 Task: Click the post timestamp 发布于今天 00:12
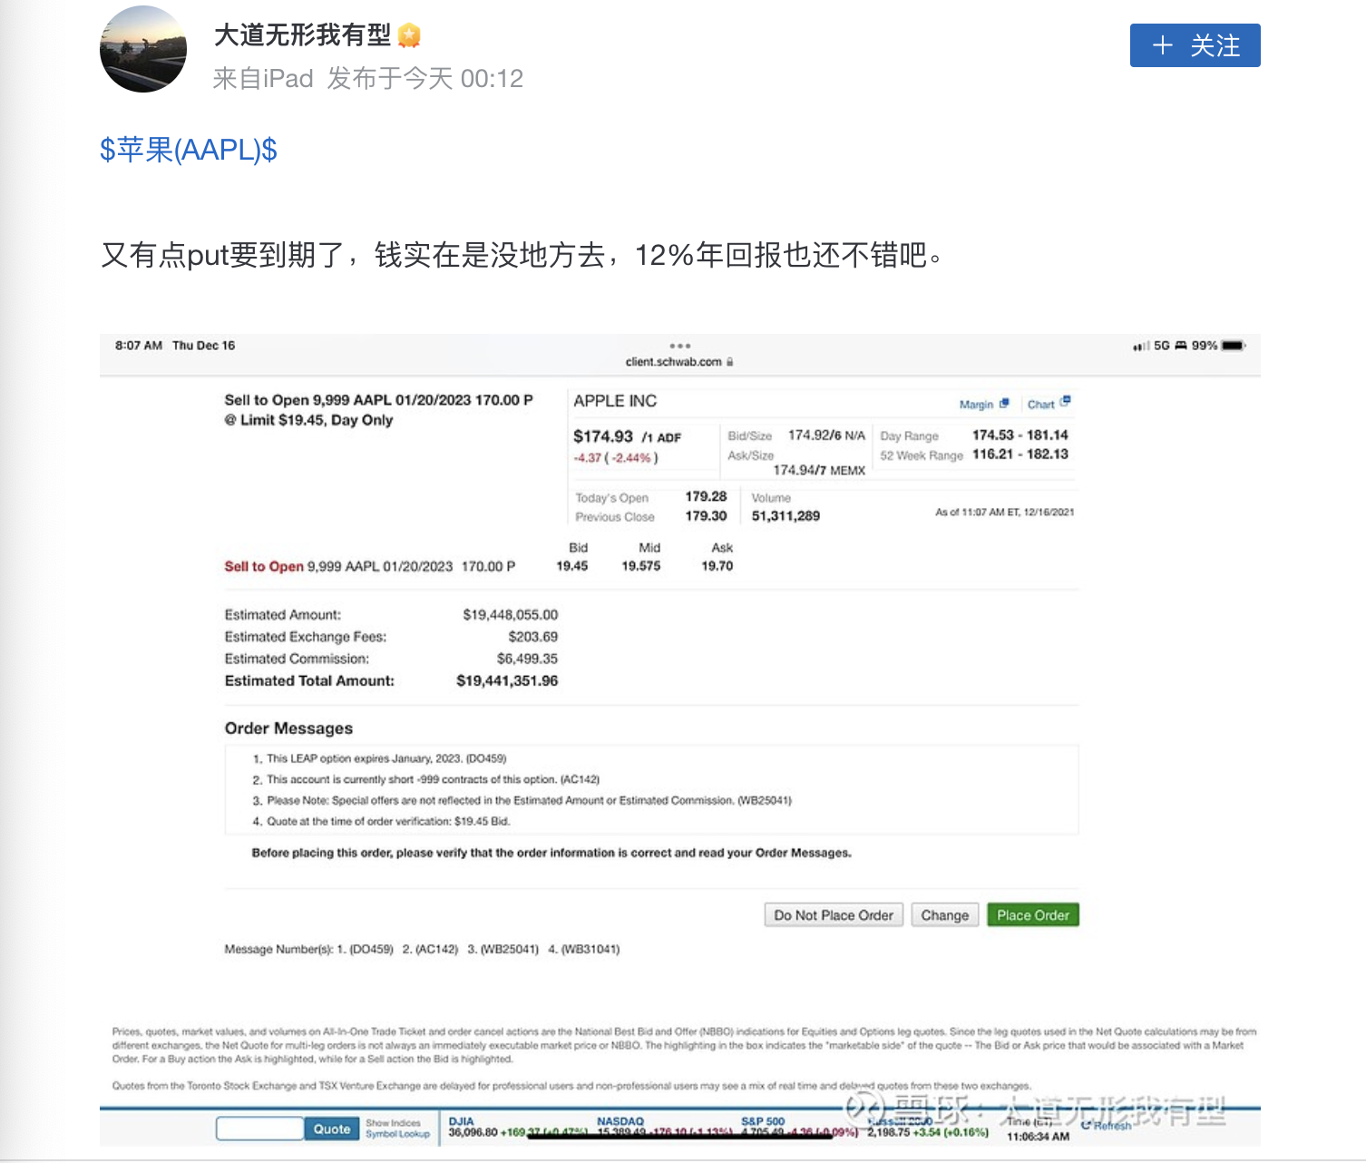coord(425,79)
